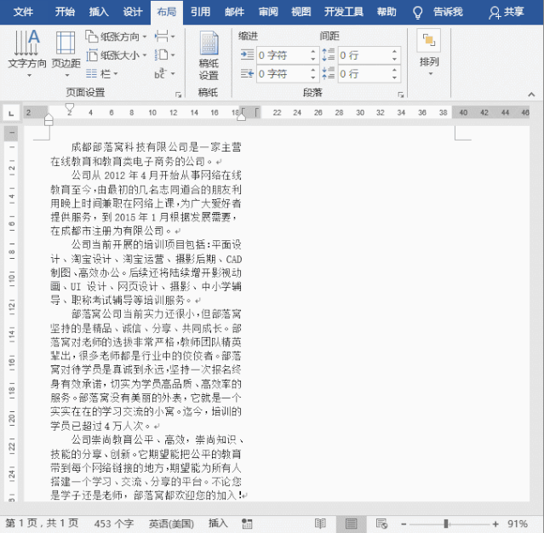544x533 pixels.
Task: Click the spacing after icon
Action: click(x=329, y=73)
